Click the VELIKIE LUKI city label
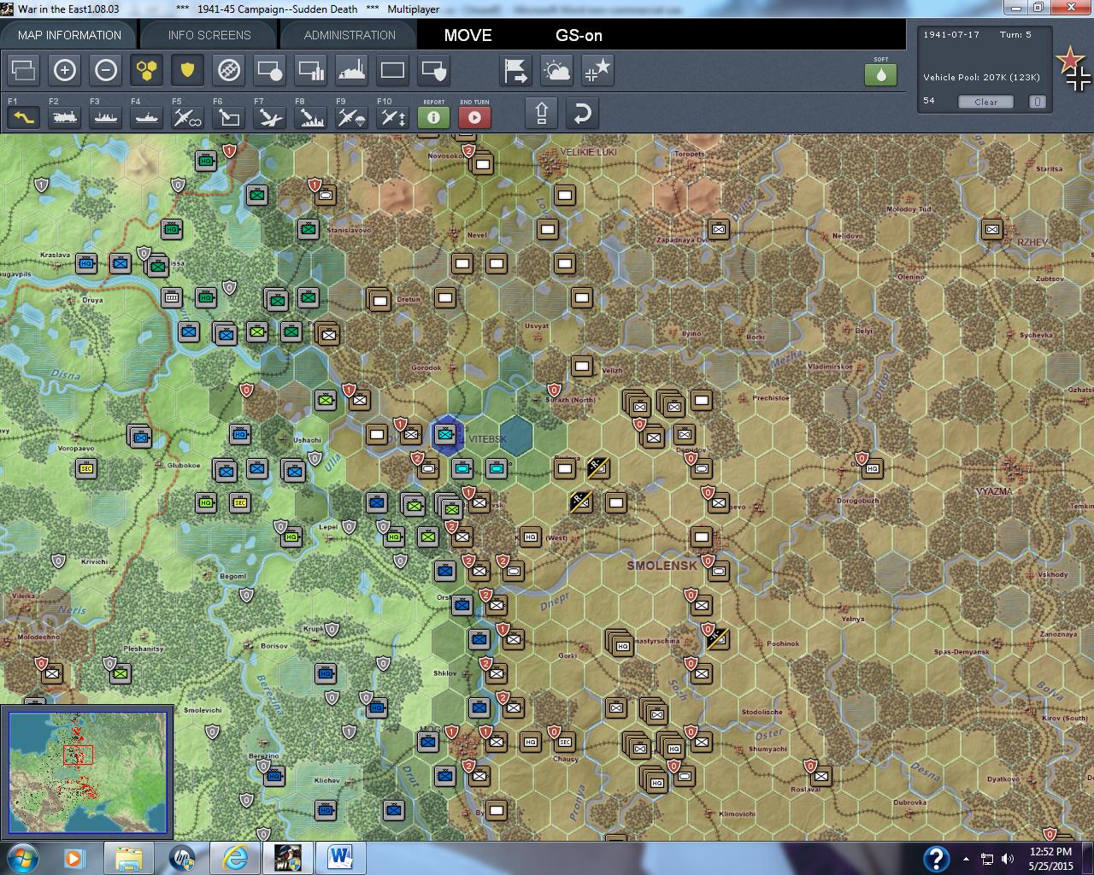 tap(589, 152)
